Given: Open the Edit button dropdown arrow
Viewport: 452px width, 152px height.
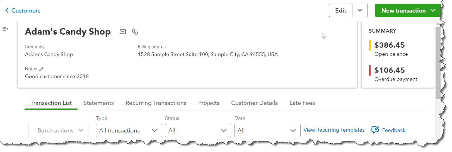Looking at the screenshot, I should click(360, 10).
